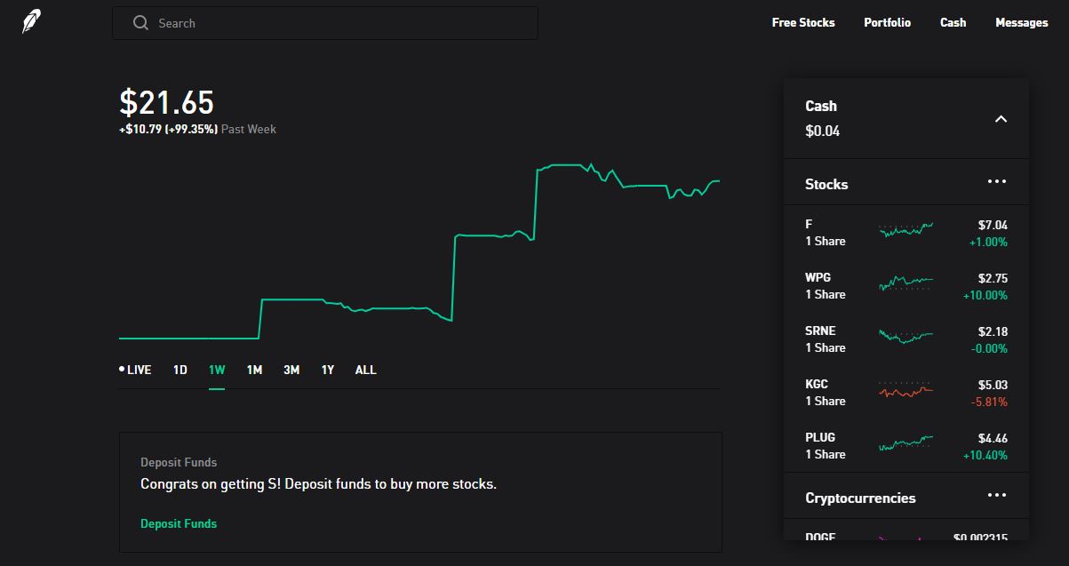The image size is (1069, 566).
Task: Click the Ford (F) sparkline chart
Action: [x=905, y=231]
